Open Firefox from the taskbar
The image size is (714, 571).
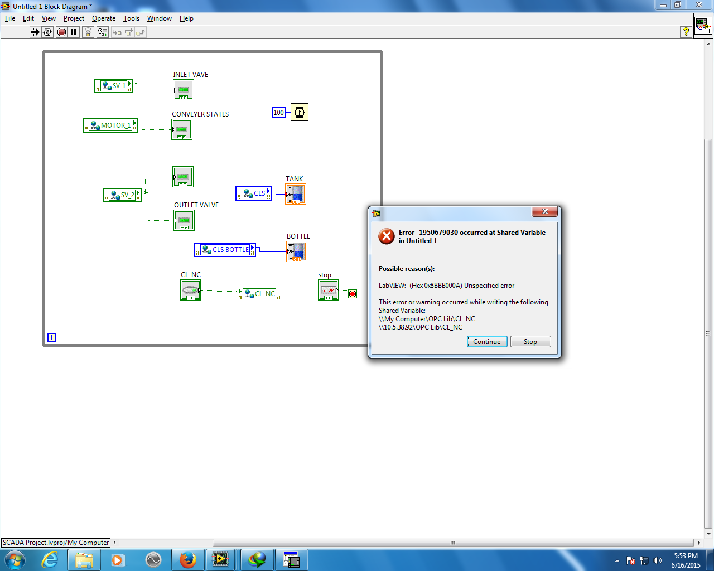tap(188, 560)
